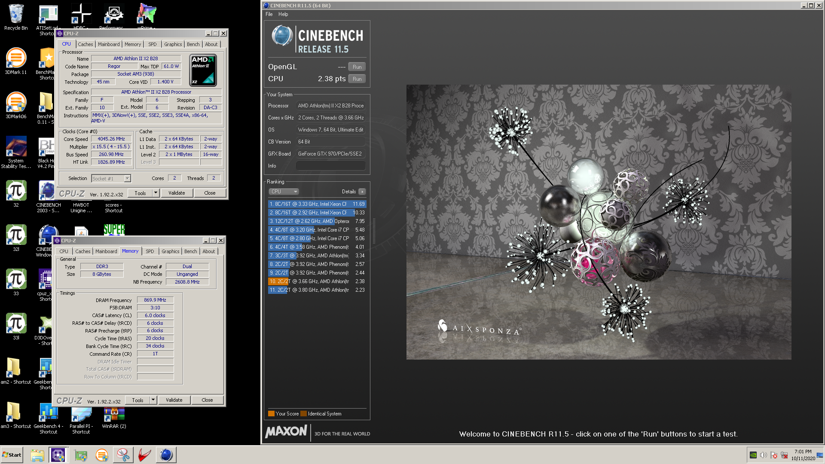
Task: Open the WinRAR (2) desktop icon
Action: click(114, 417)
